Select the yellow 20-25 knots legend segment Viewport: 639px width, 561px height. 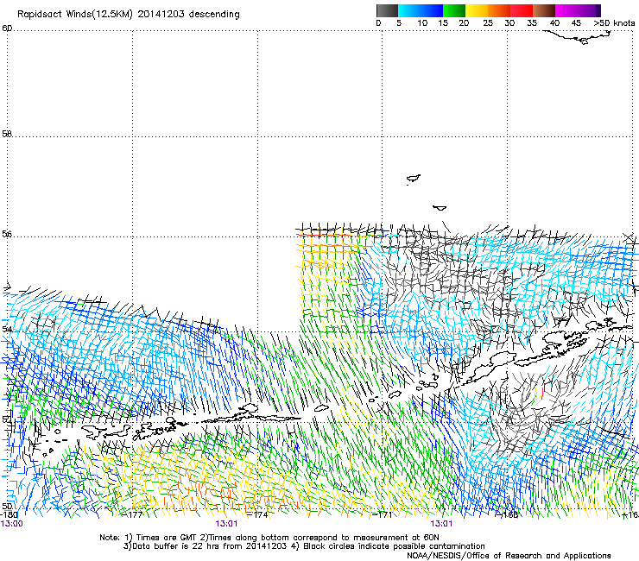pyautogui.click(x=477, y=10)
